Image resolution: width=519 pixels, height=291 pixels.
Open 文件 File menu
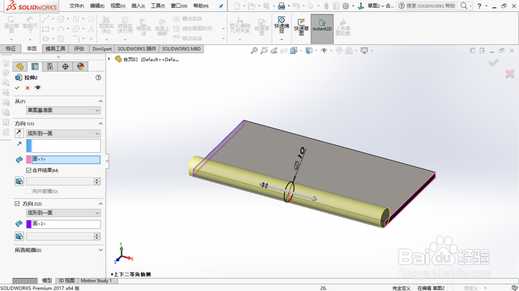pyautogui.click(x=76, y=6)
